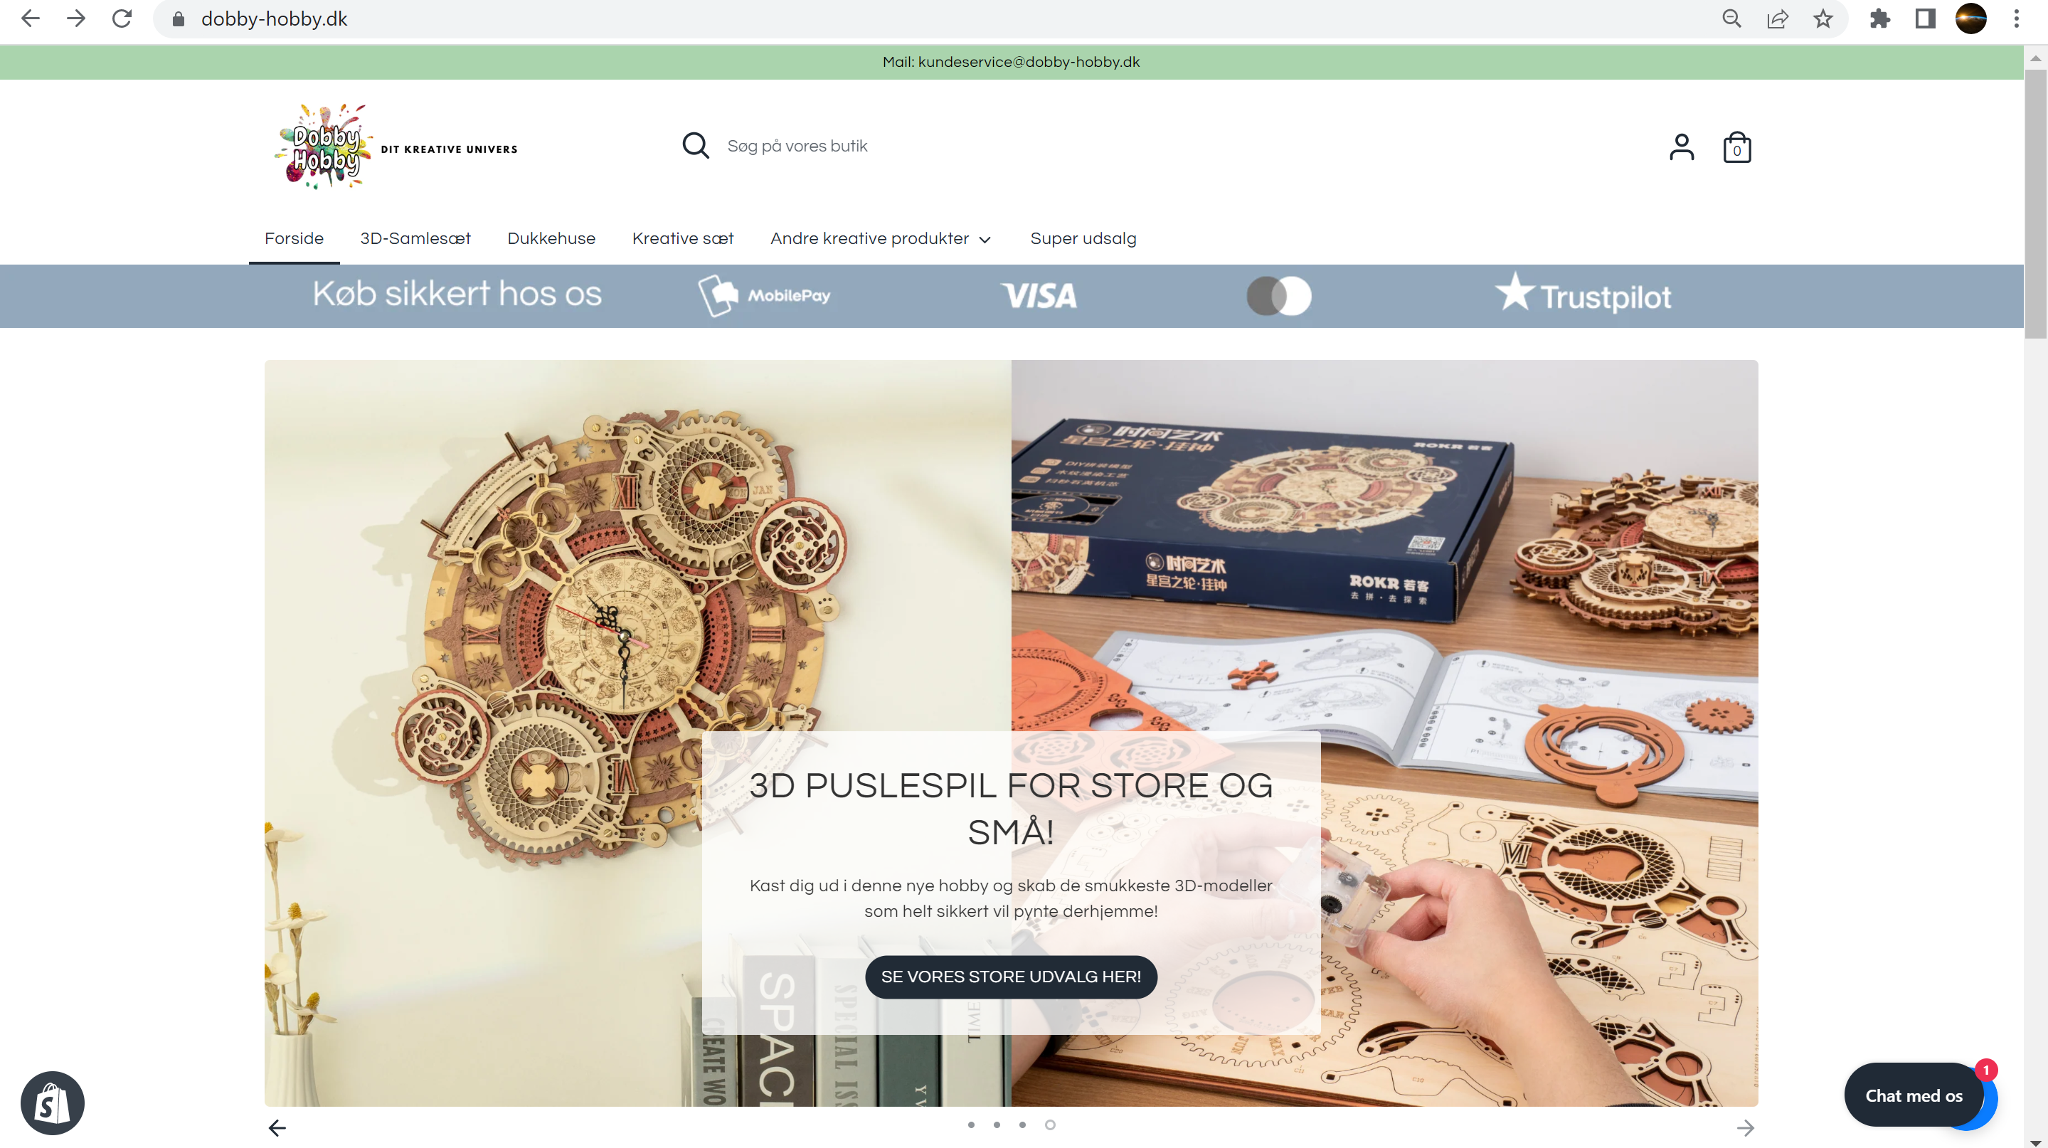Open the Shopify bag badge
This screenshot has width=2048, height=1148.
click(x=53, y=1102)
